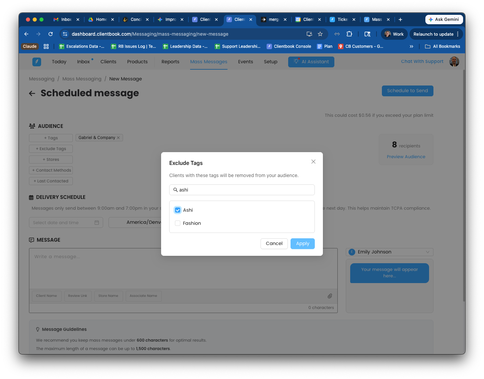This screenshot has width=484, height=379.
Task: Open the apps grid icon in bookmarks bar
Action: tap(46, 46)
